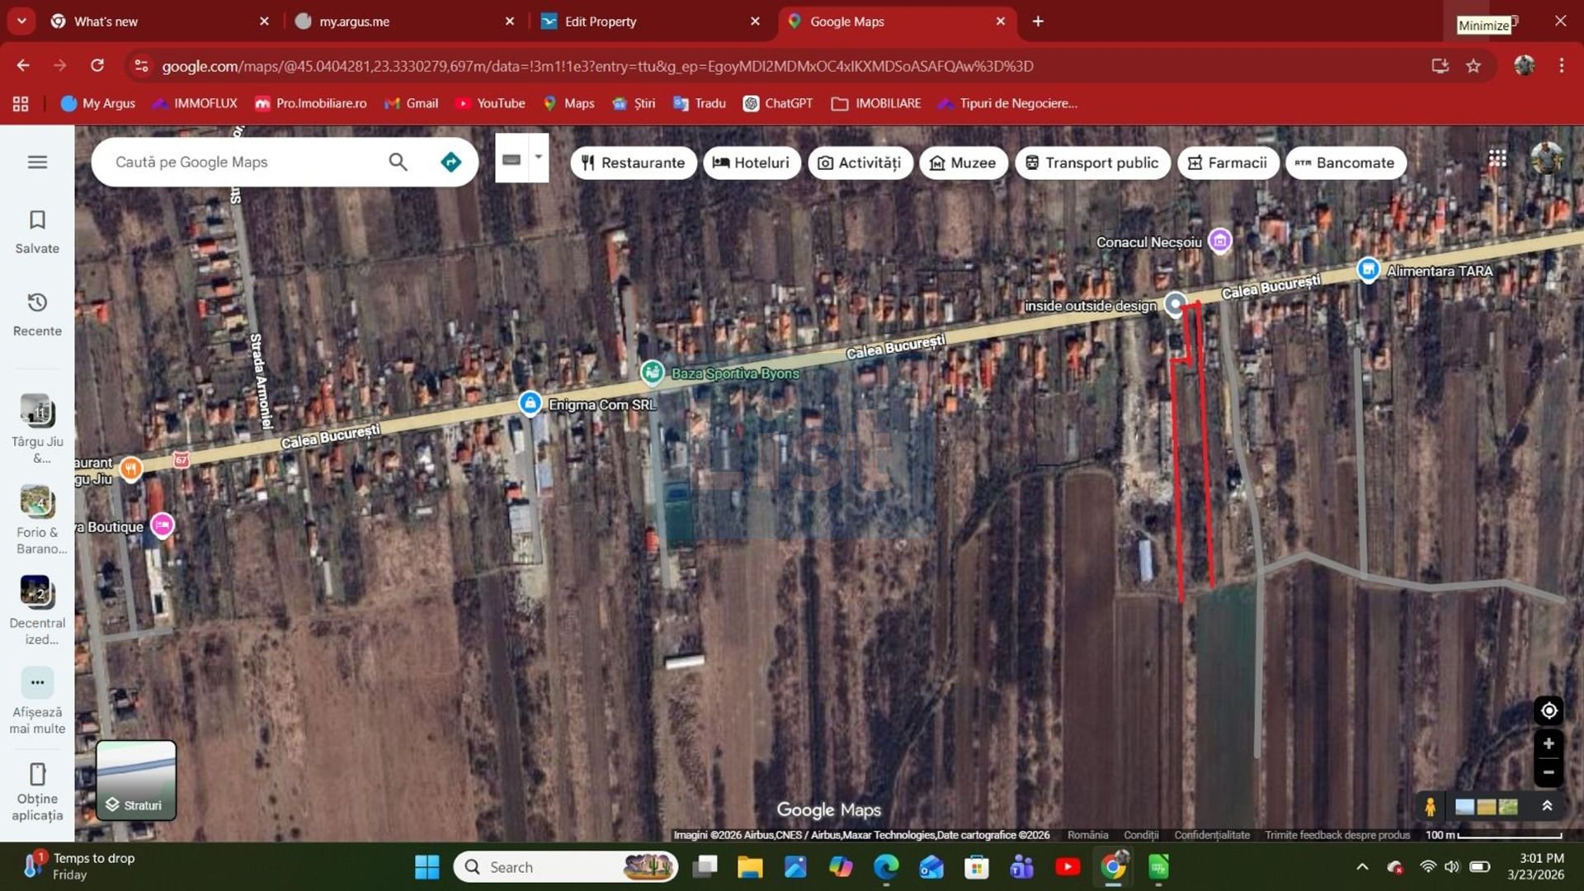
Task: Open Chrome tab search dropdown arrow
Action: (x=21, y=21)
